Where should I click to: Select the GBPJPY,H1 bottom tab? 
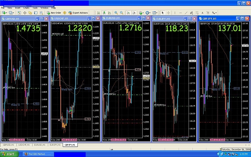pyautogui.click(x=70, y=145)
